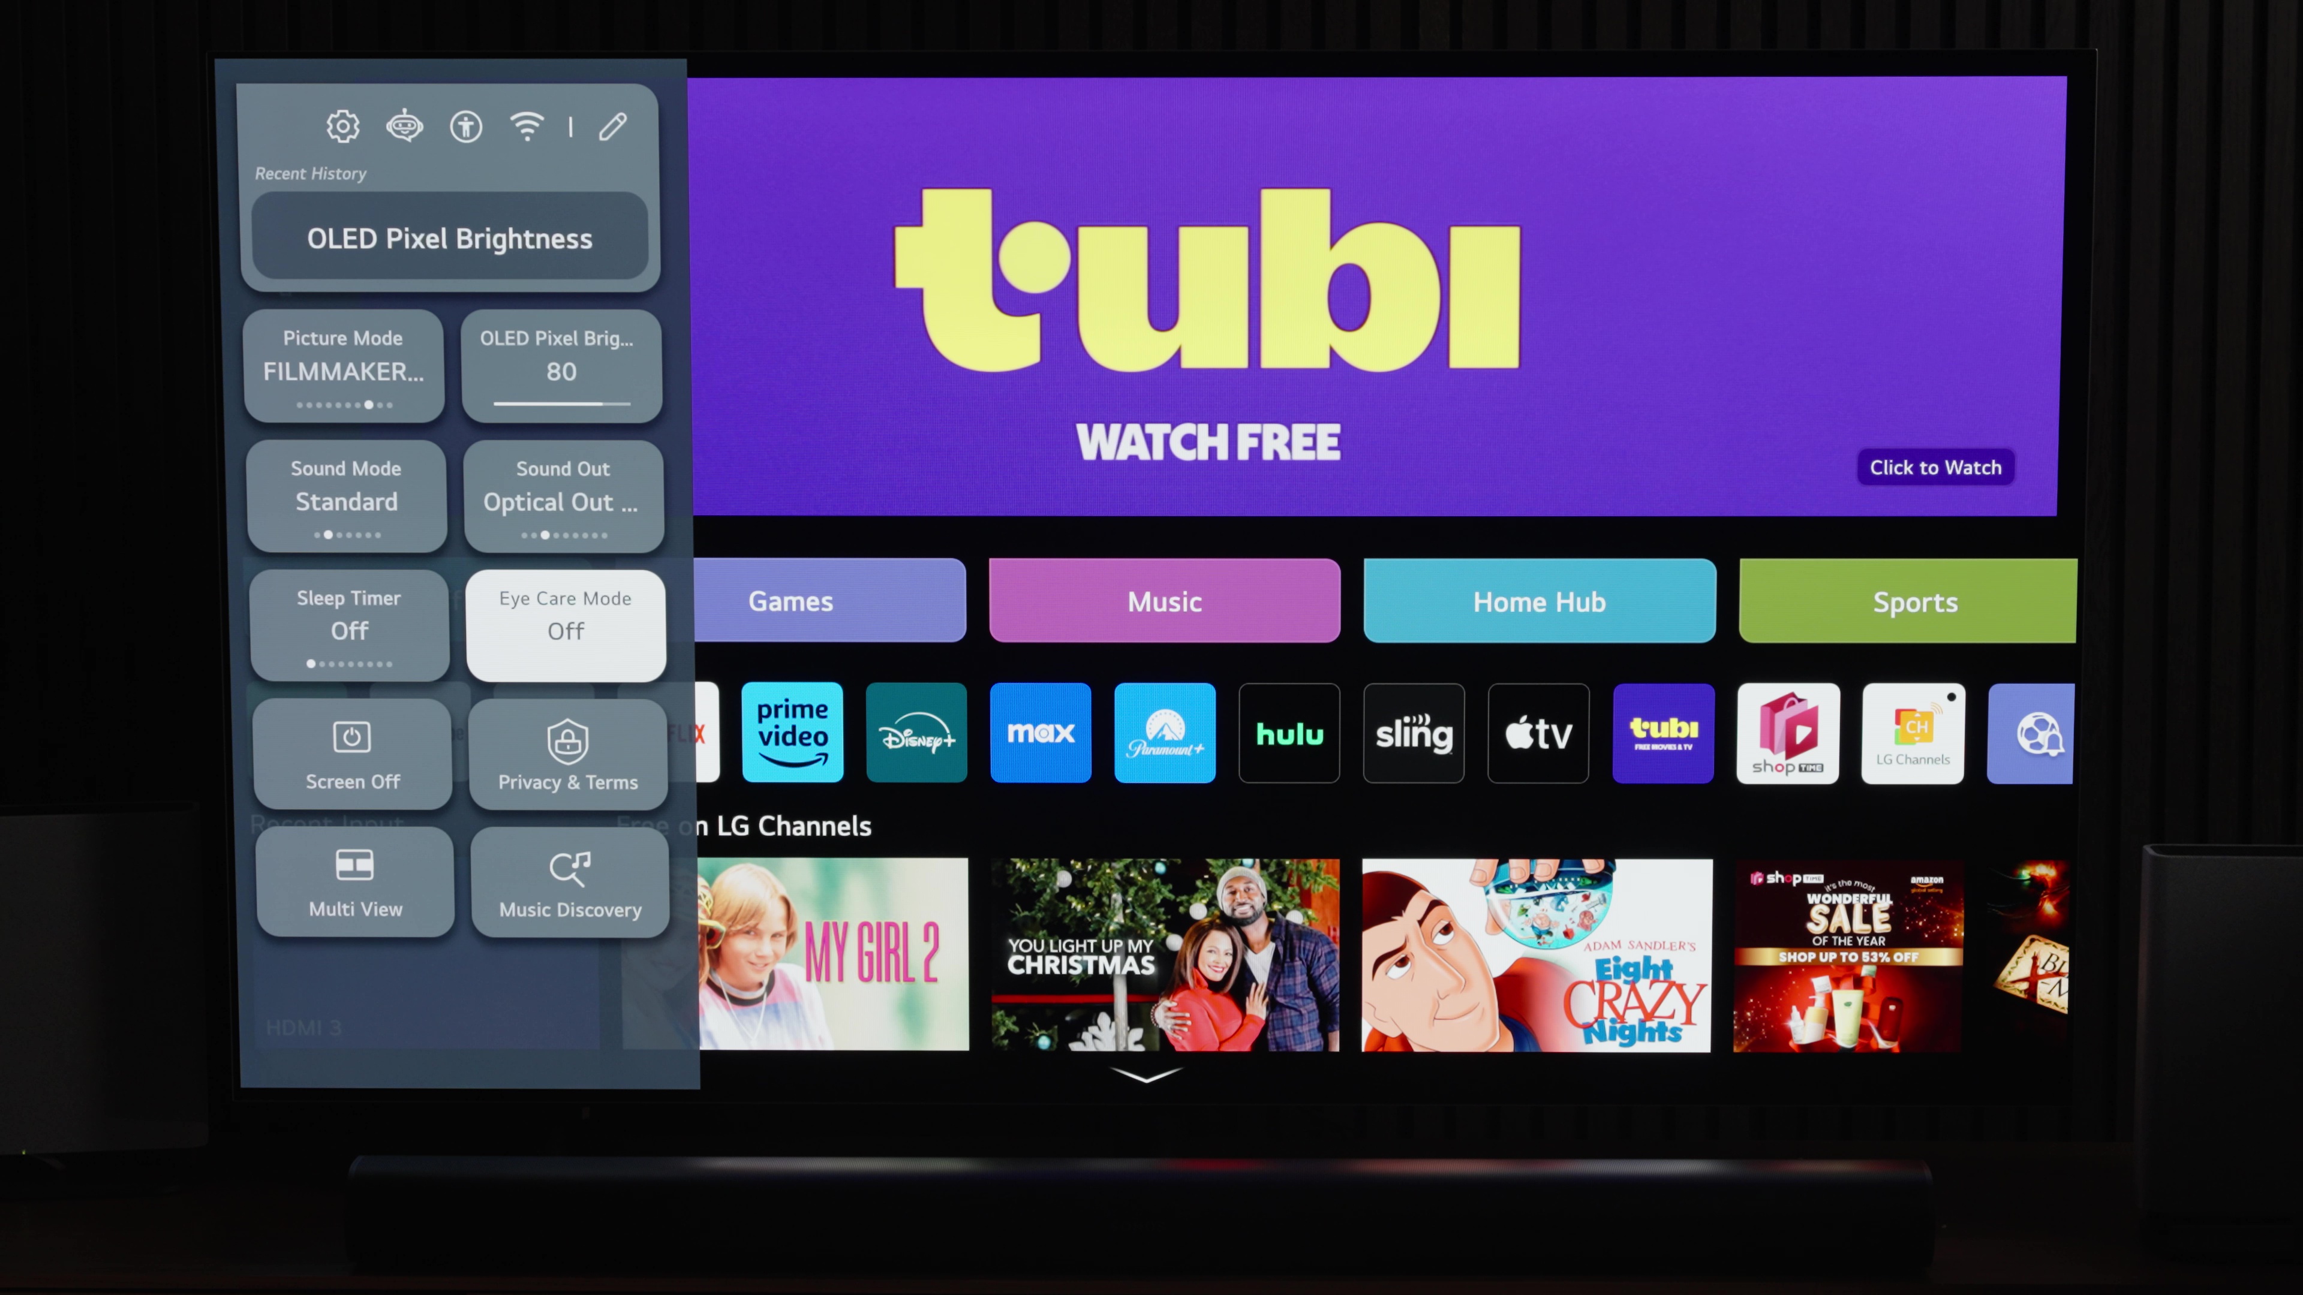Expand Sound Mode Standard settings
The width and height of the screenshot is (2303, 1295).
click(347, 493)
